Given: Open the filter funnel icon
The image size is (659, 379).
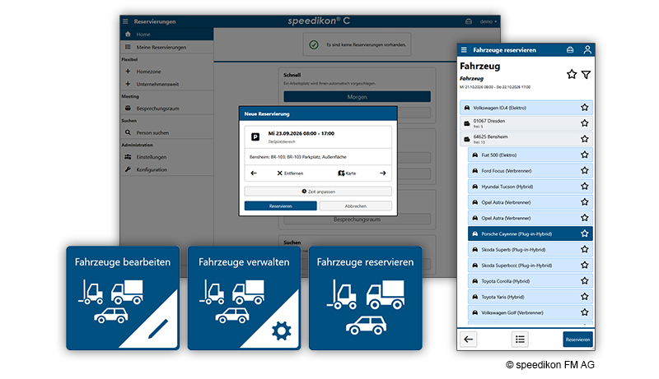Looking at the screenshot, I should [586, 75].
